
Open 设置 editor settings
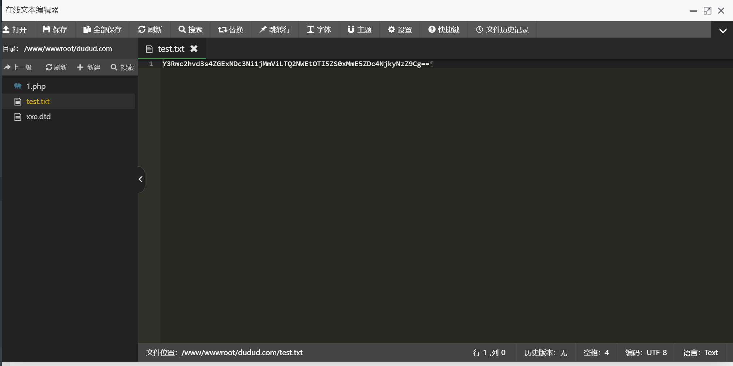pyautogui.click(x=400, y=30)
